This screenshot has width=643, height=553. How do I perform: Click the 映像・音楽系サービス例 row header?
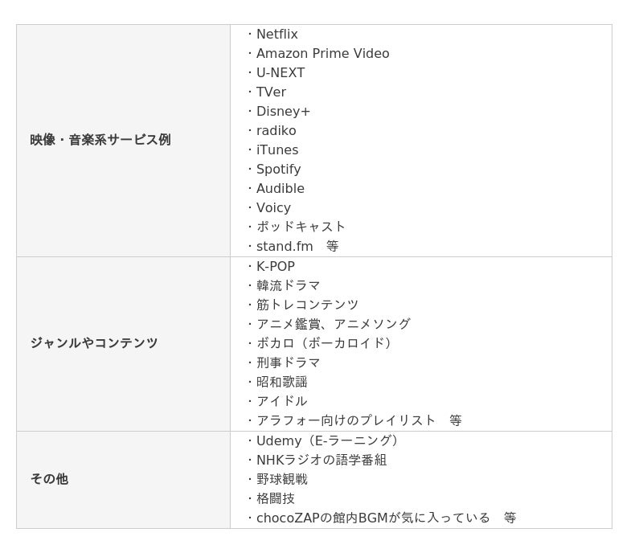(100, 140)
